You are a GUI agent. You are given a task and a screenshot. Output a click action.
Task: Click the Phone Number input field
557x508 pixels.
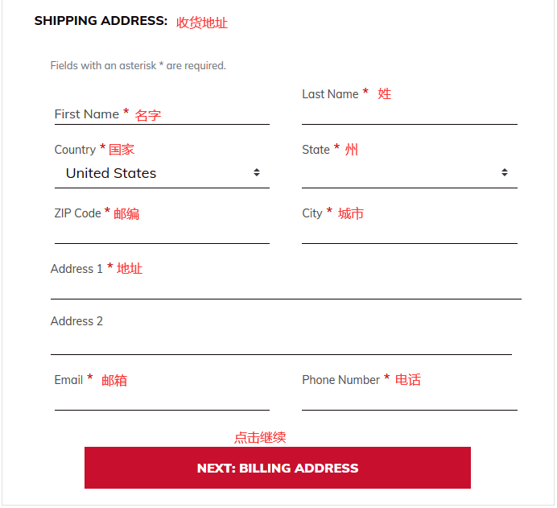coord(409,400)
